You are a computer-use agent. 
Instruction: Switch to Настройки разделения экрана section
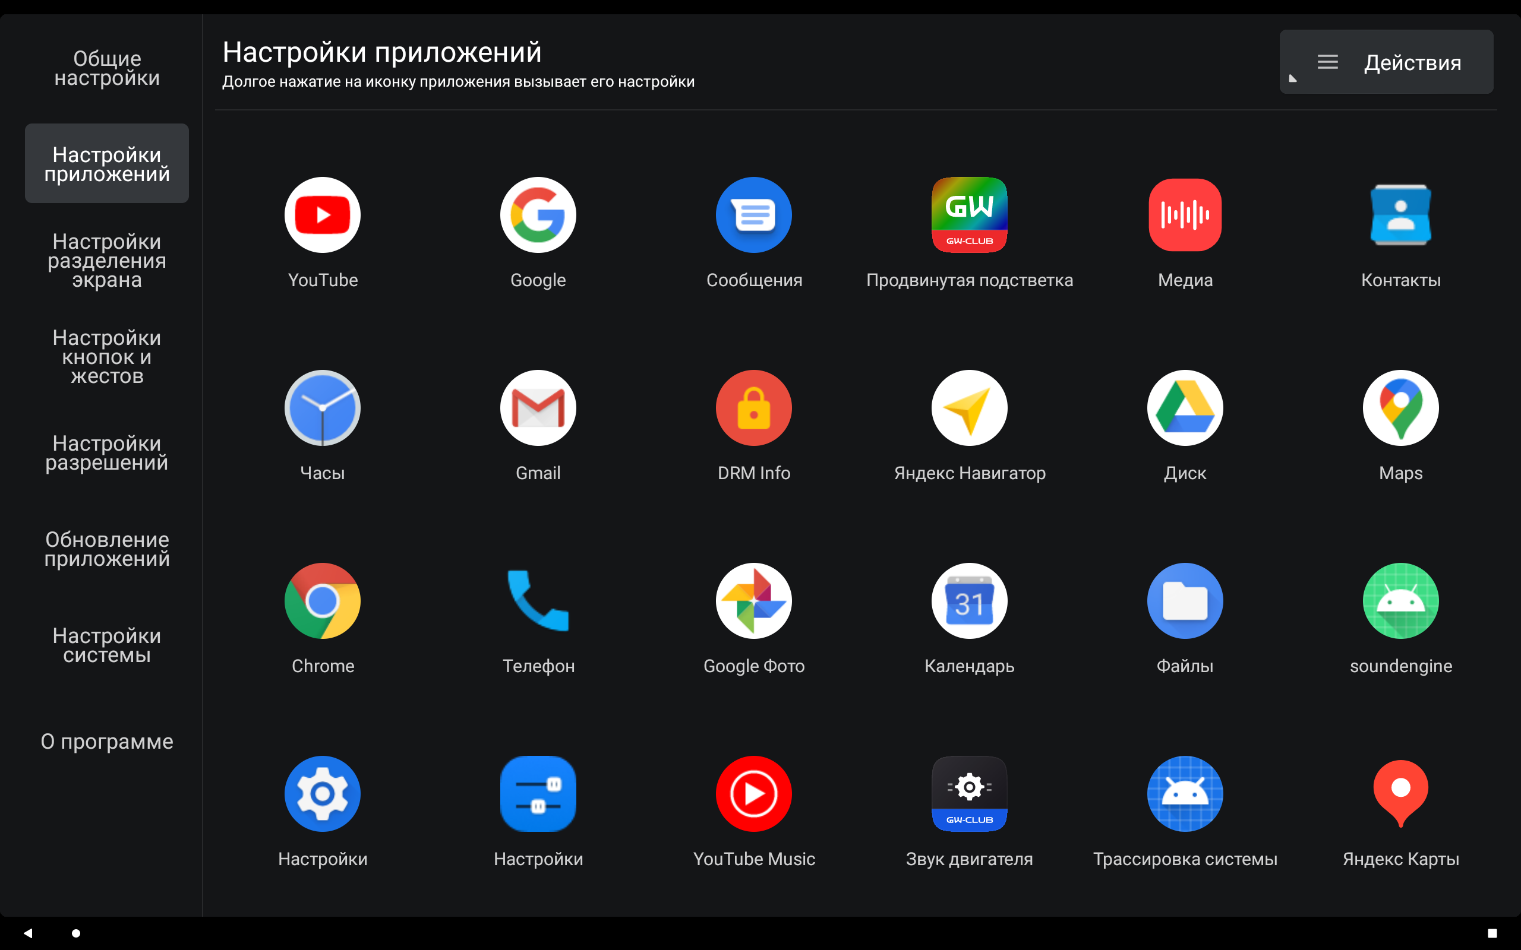coord(107,259)
